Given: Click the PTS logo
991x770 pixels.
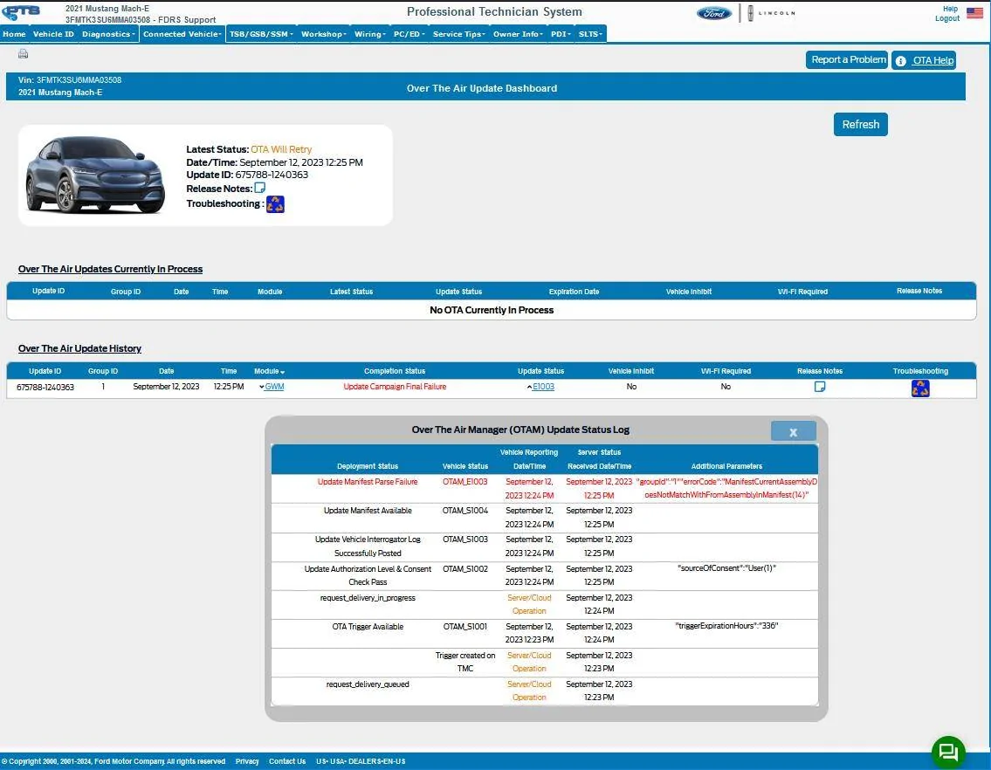Looking at the screenshot, I should [x=22, y=12].
